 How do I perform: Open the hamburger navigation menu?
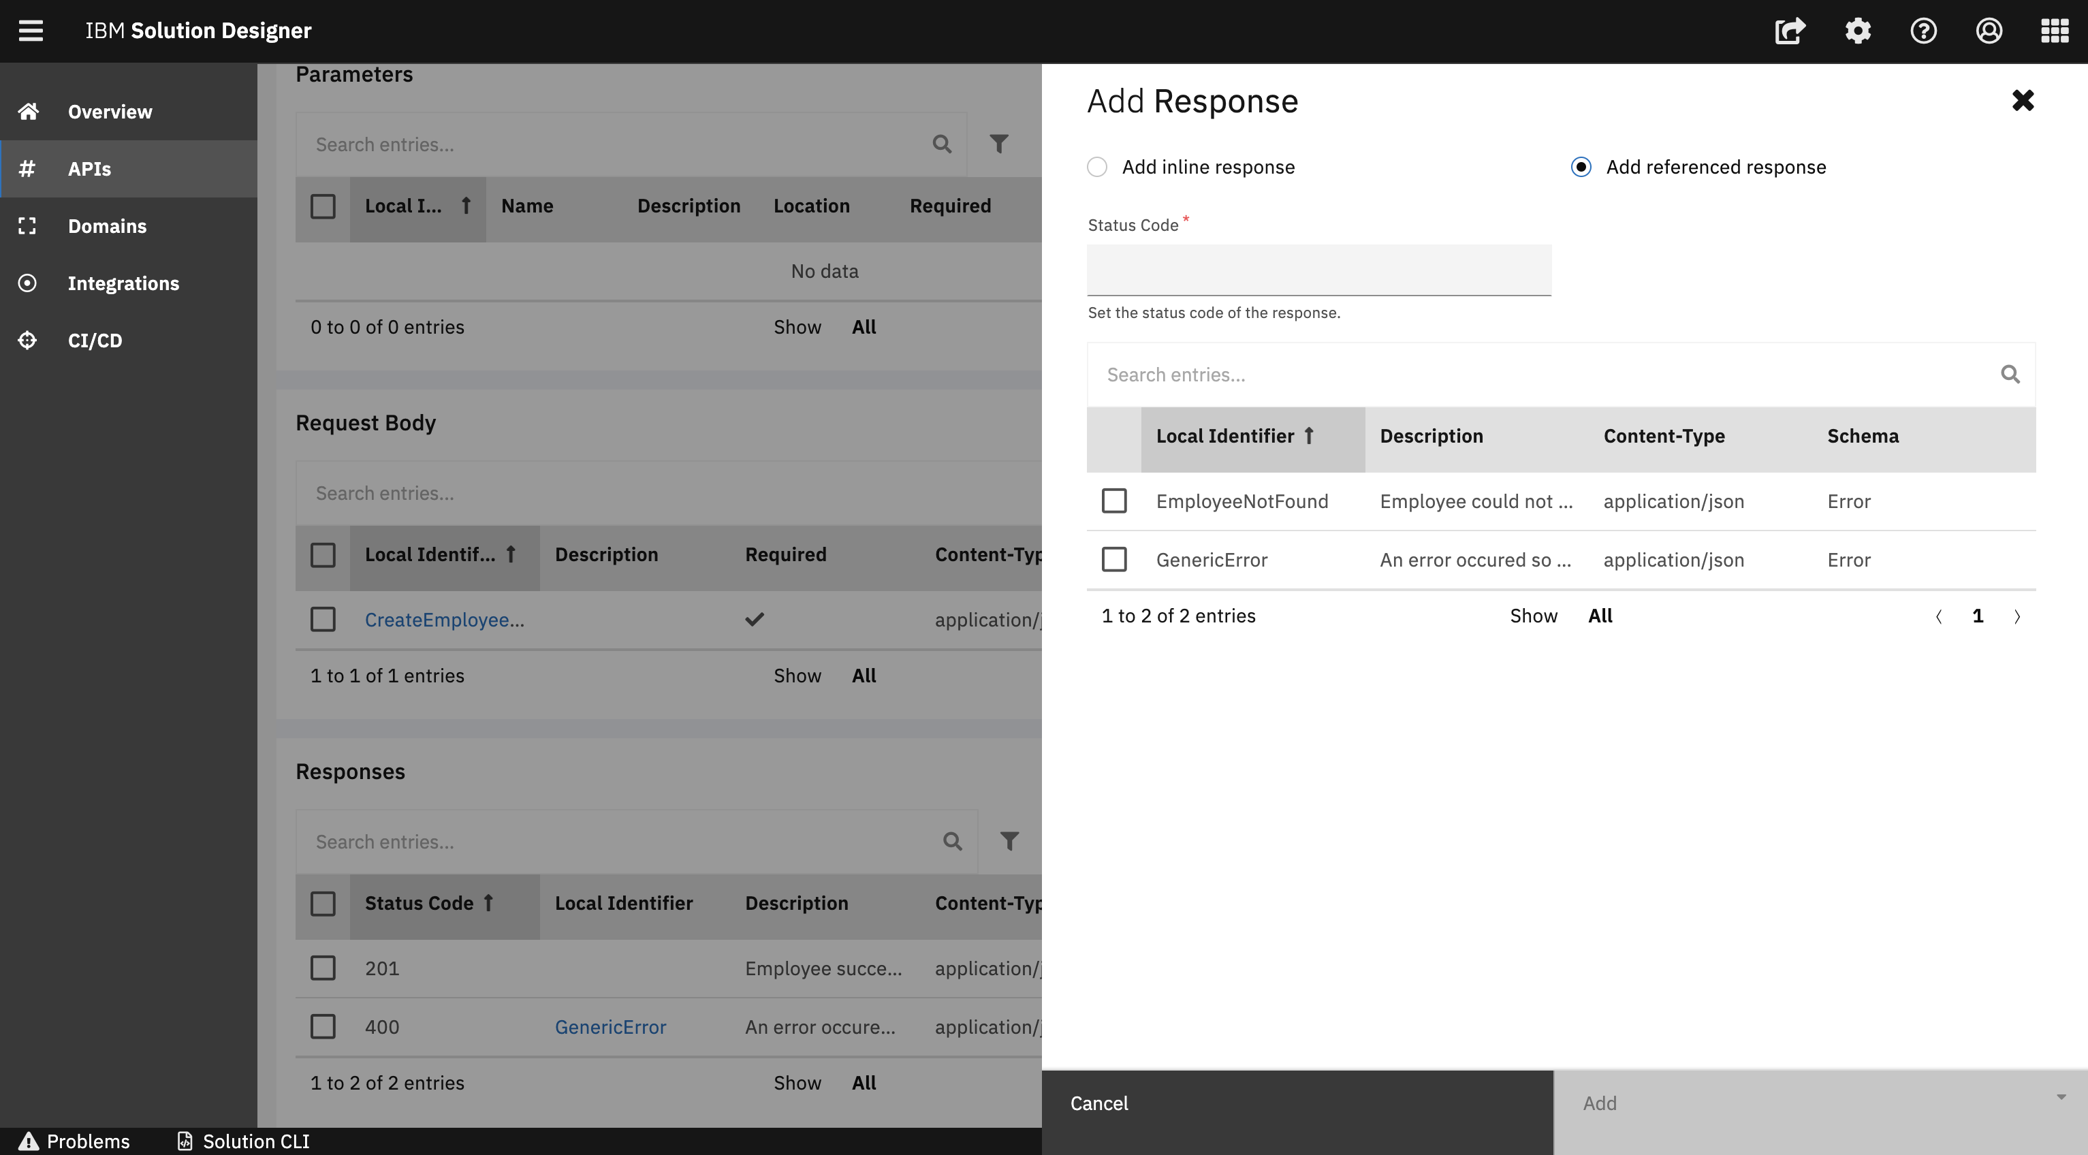pos(31,31)
